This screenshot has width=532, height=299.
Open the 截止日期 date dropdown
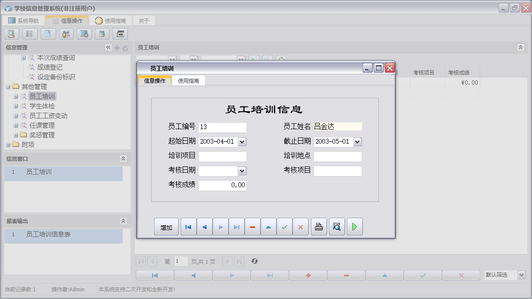pos(358,142)
